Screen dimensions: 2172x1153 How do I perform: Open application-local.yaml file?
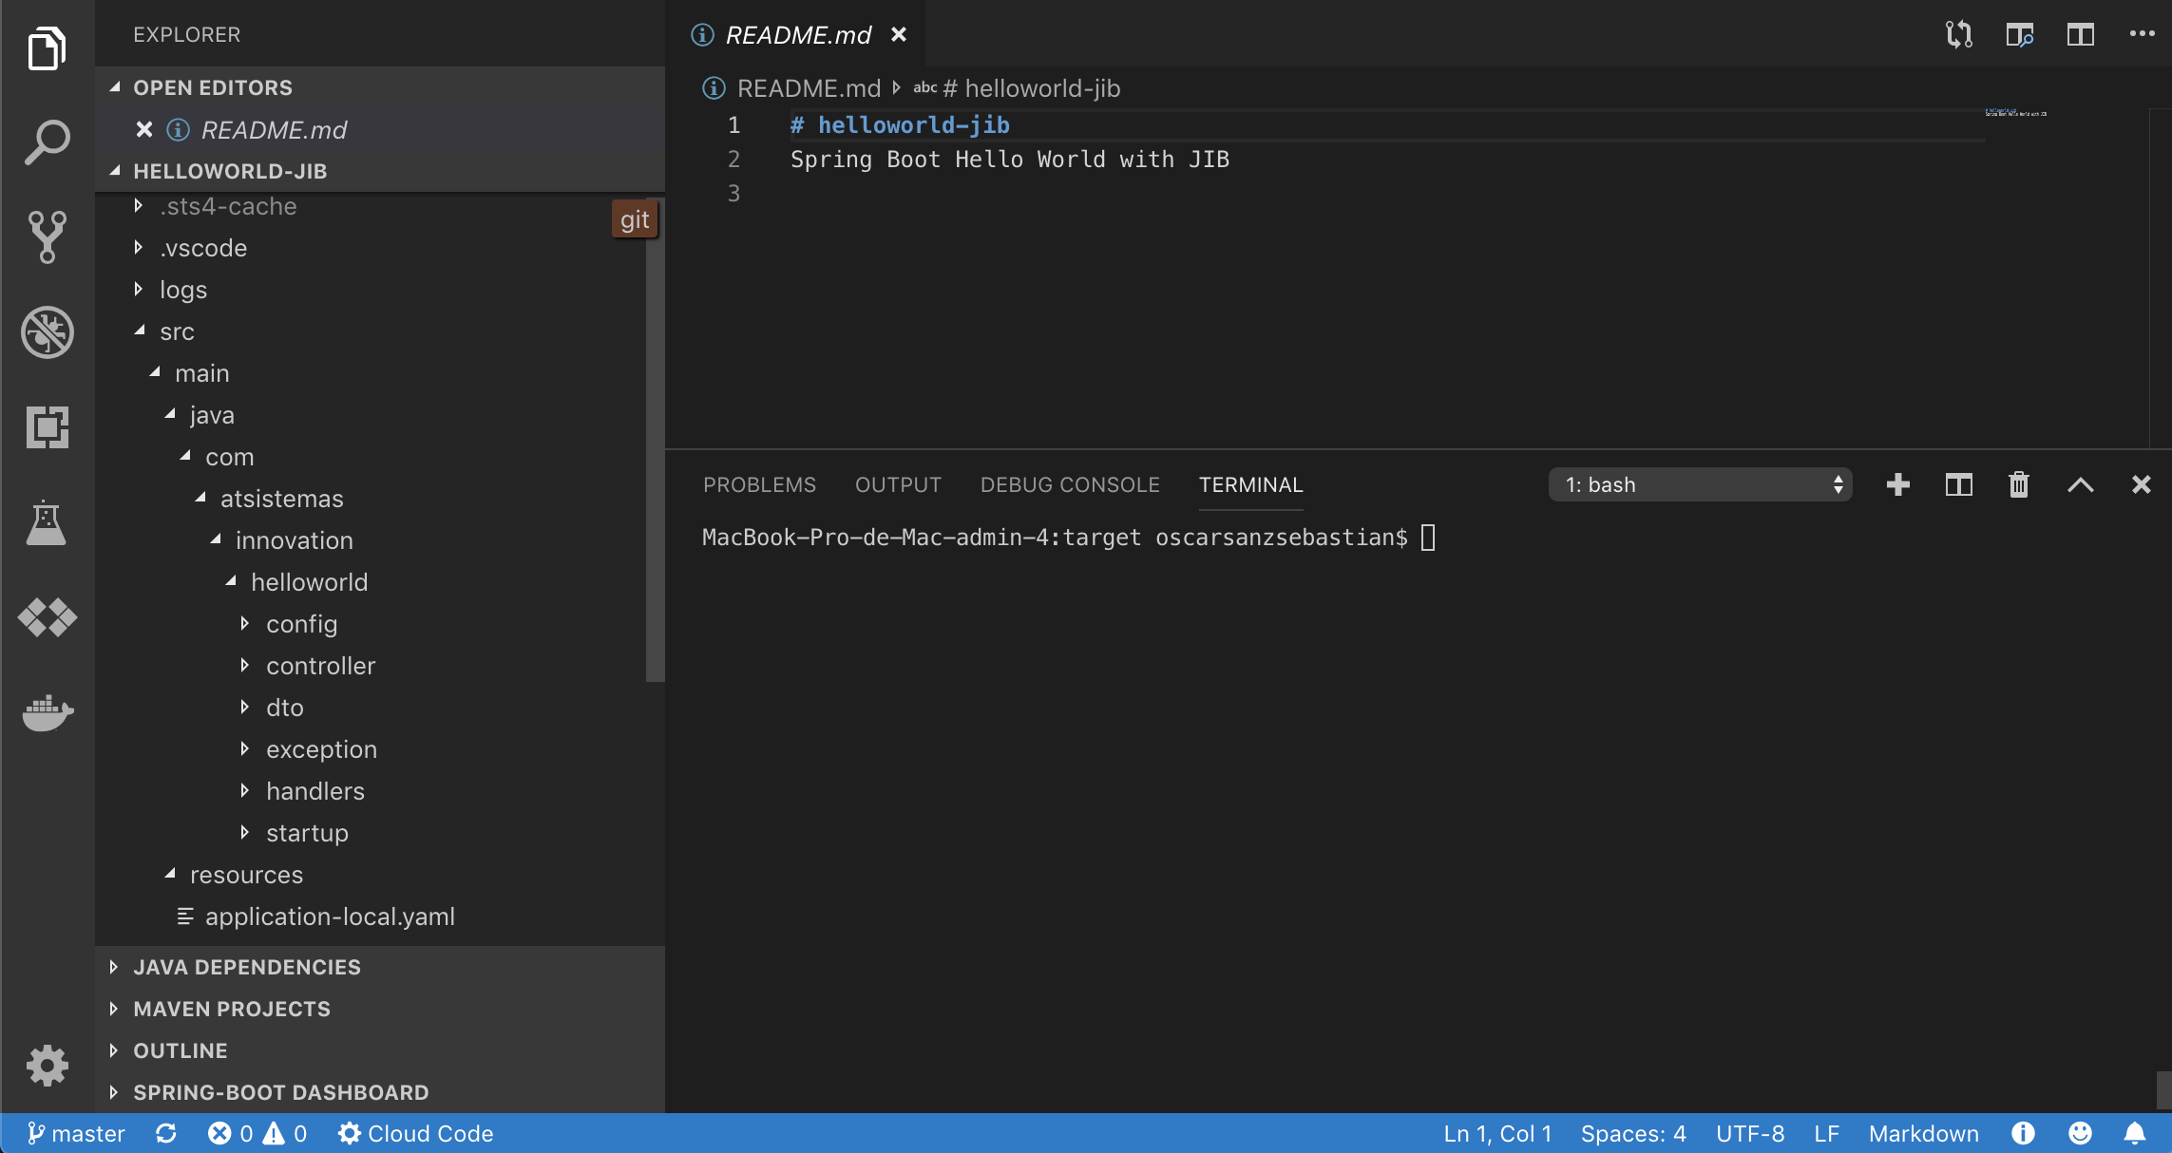330,917
